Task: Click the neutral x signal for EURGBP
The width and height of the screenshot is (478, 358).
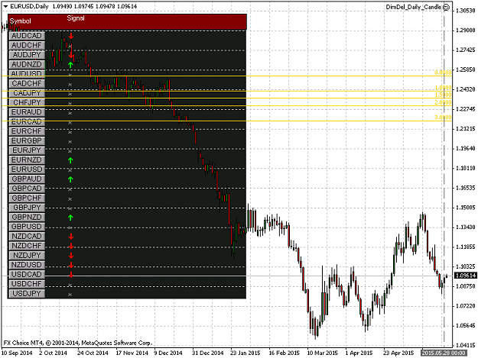Action: pos(70,142)
